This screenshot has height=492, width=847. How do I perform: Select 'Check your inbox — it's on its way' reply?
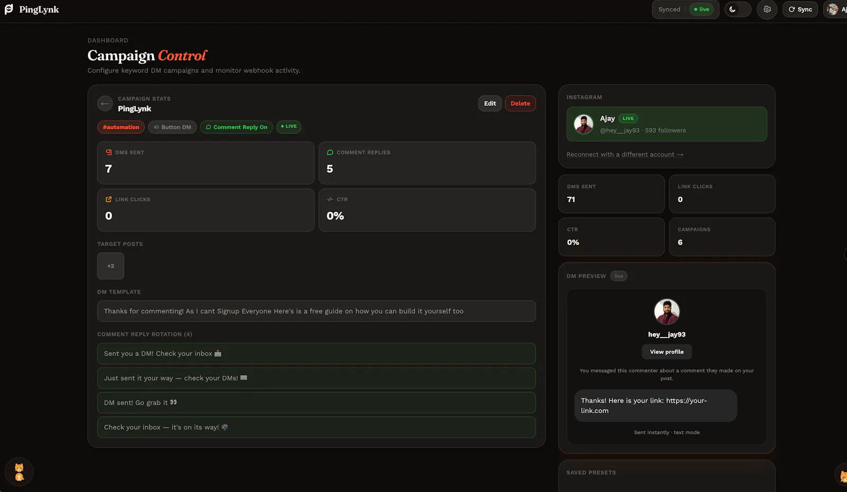317,427
